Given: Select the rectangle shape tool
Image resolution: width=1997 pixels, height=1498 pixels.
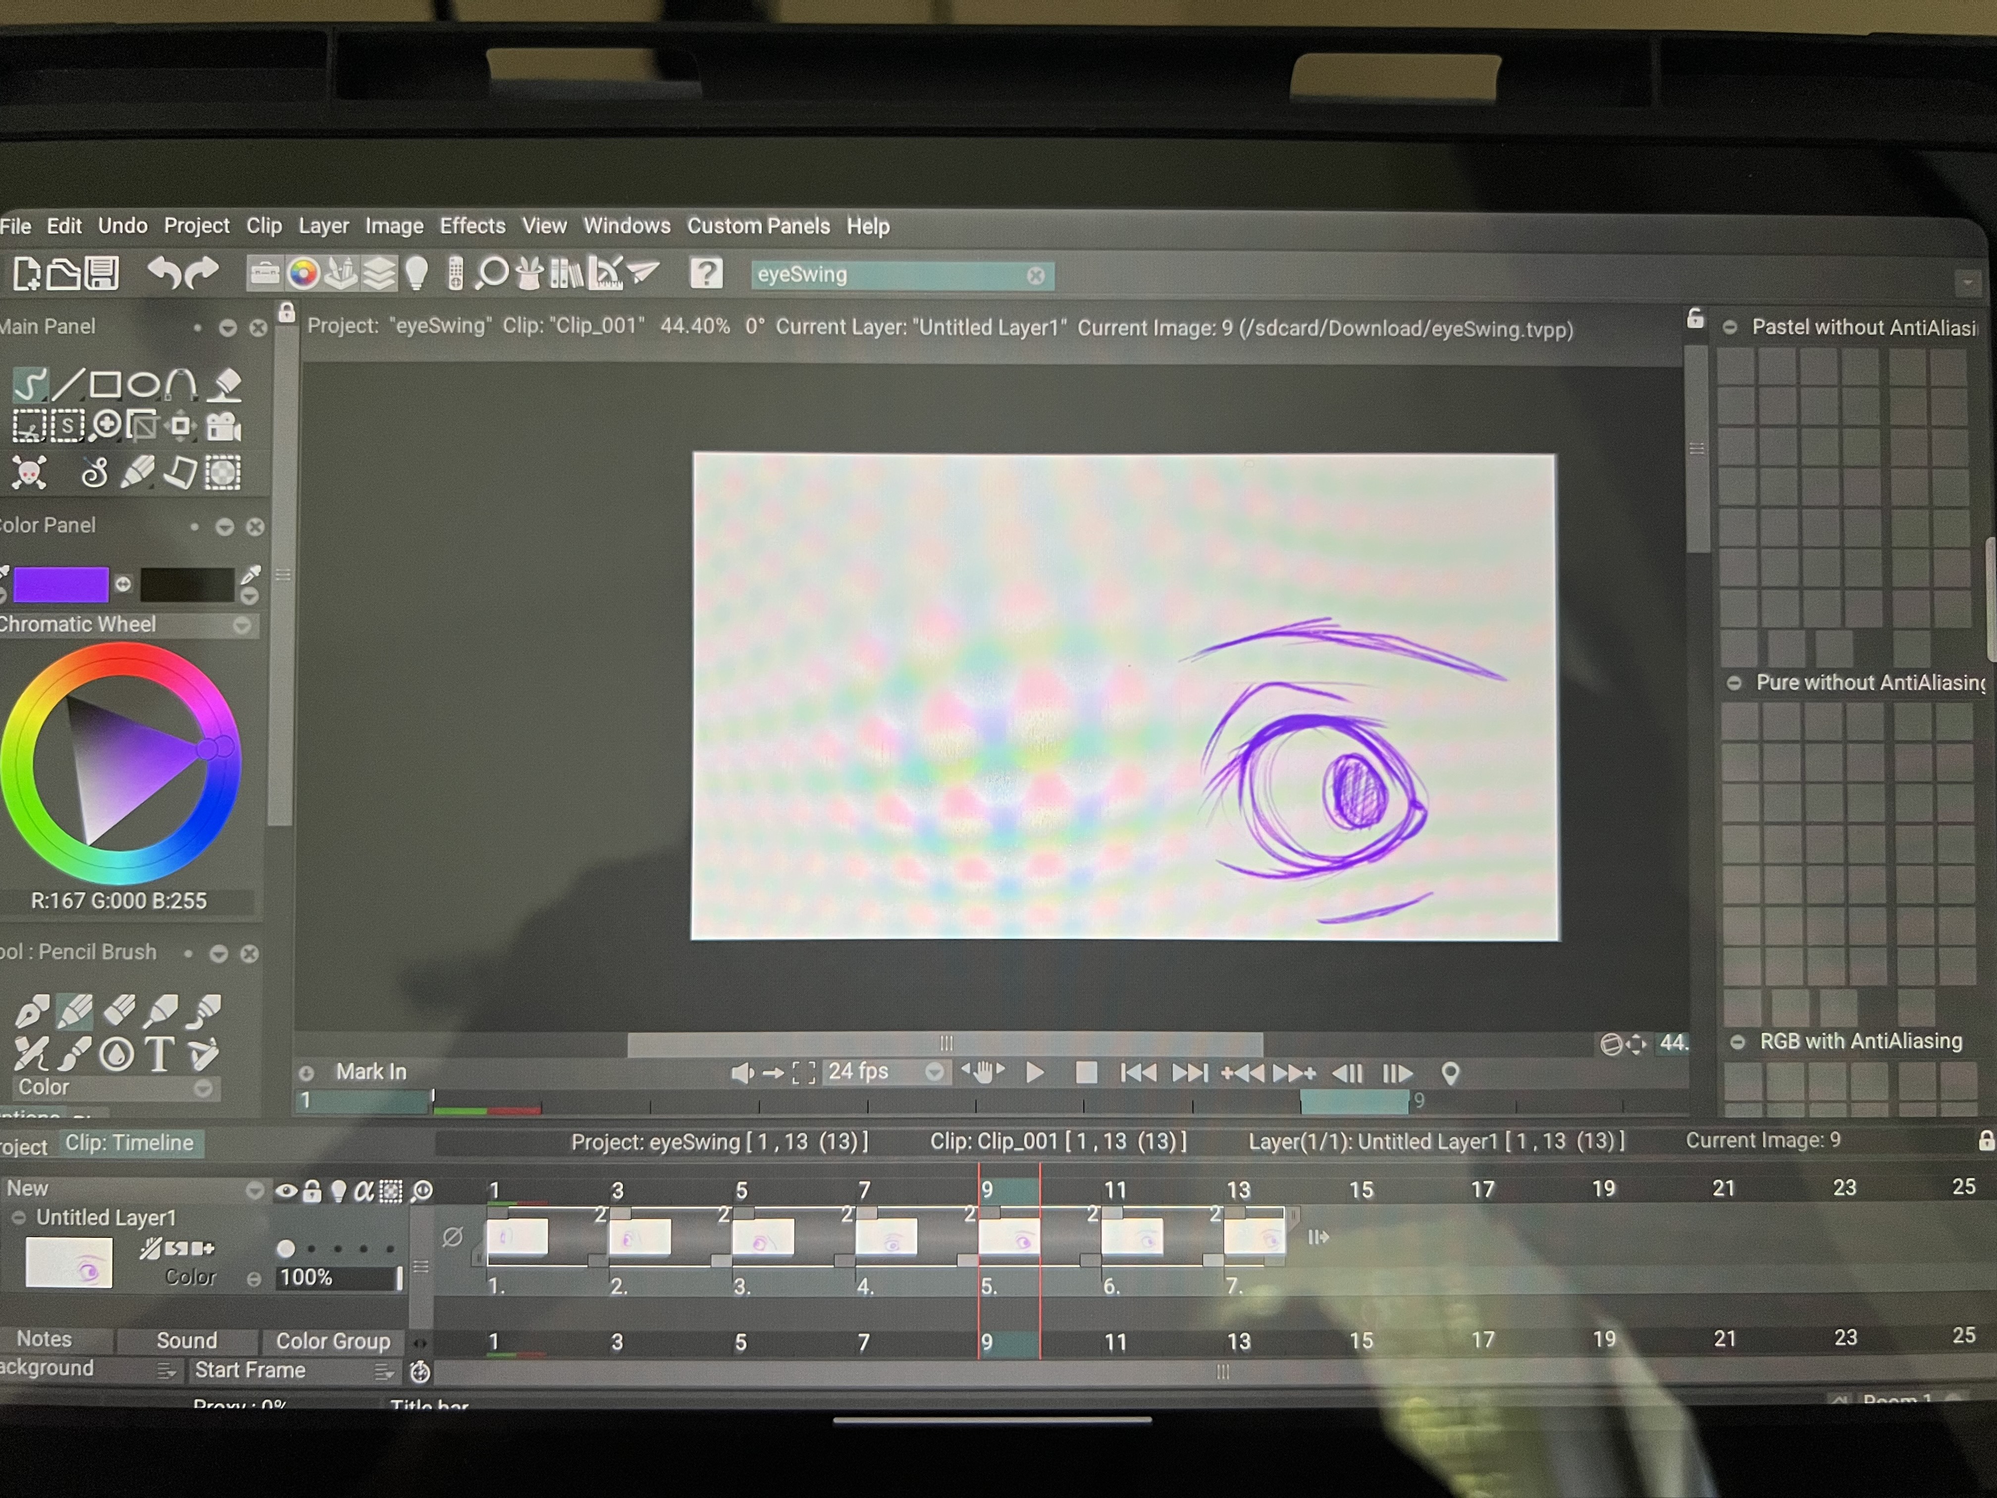Looking at the screenshot, I should pos(105,385).
